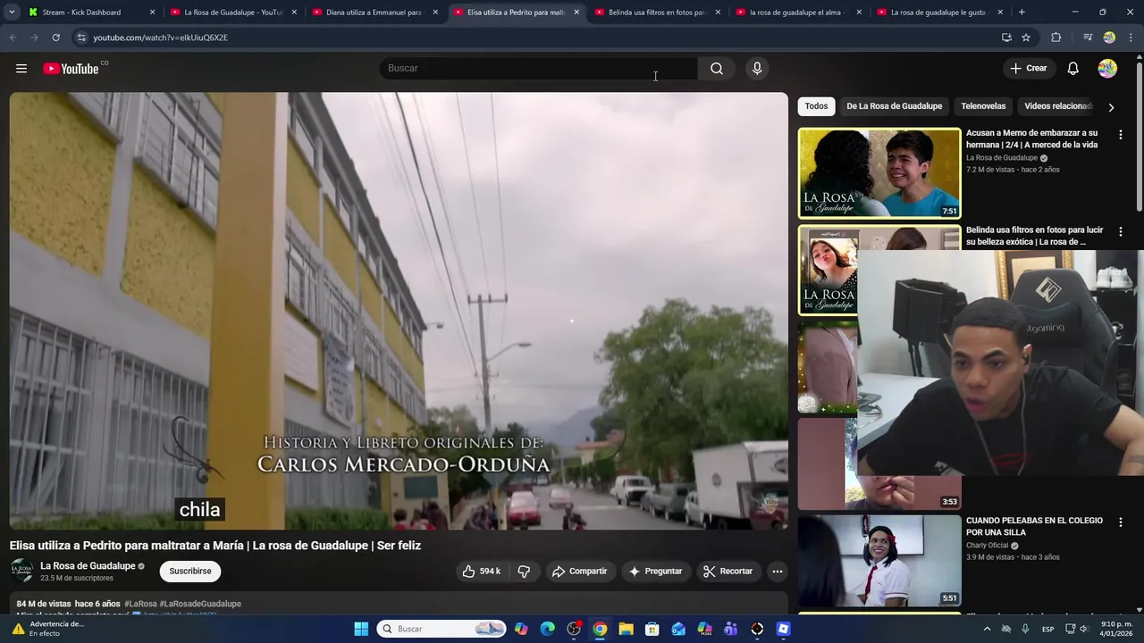Open options for "CUANDO PELEABAS EN EL COLEGIO" video
The image size is (1144, 643).
pos(1120,522)
